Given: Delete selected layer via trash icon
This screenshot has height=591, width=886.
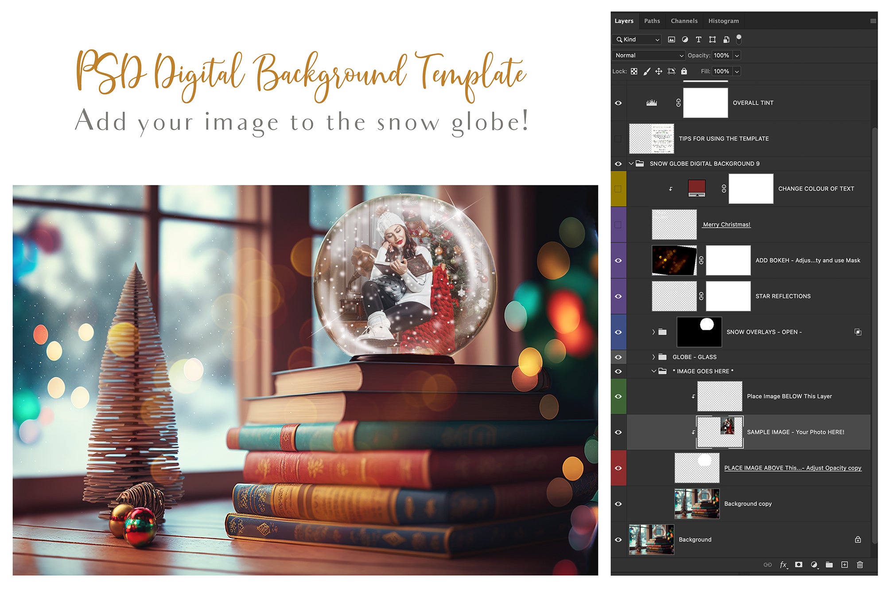Looking at the screenshot, I should [x=860, y=565].
